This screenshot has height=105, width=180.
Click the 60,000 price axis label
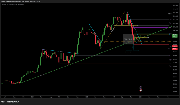[175, 59]
